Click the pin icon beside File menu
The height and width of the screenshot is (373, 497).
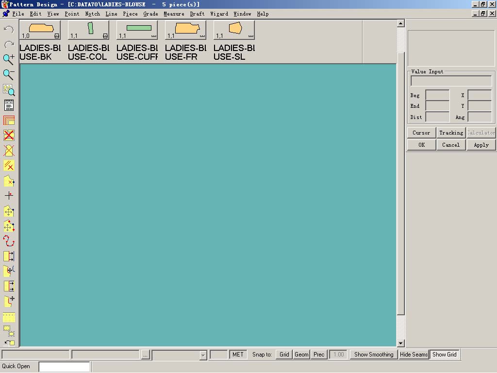[x=6, y=14]
